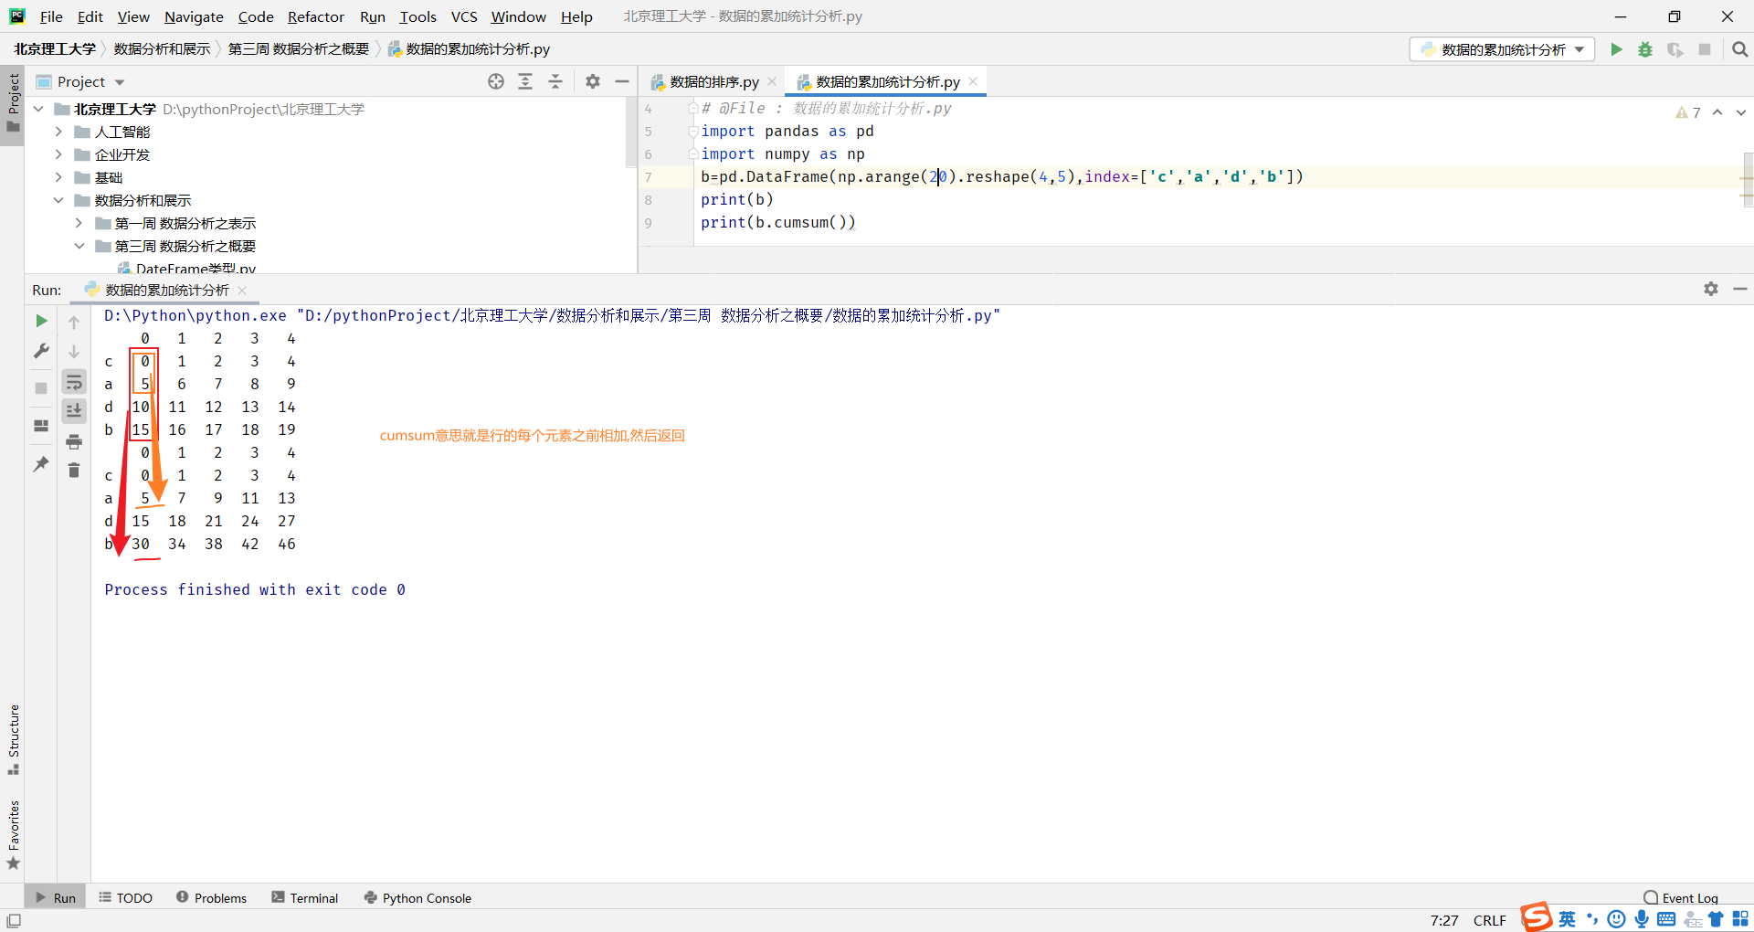
Task: Open the warnings indicator showing 7
Action: click(x=1688, y=112)
